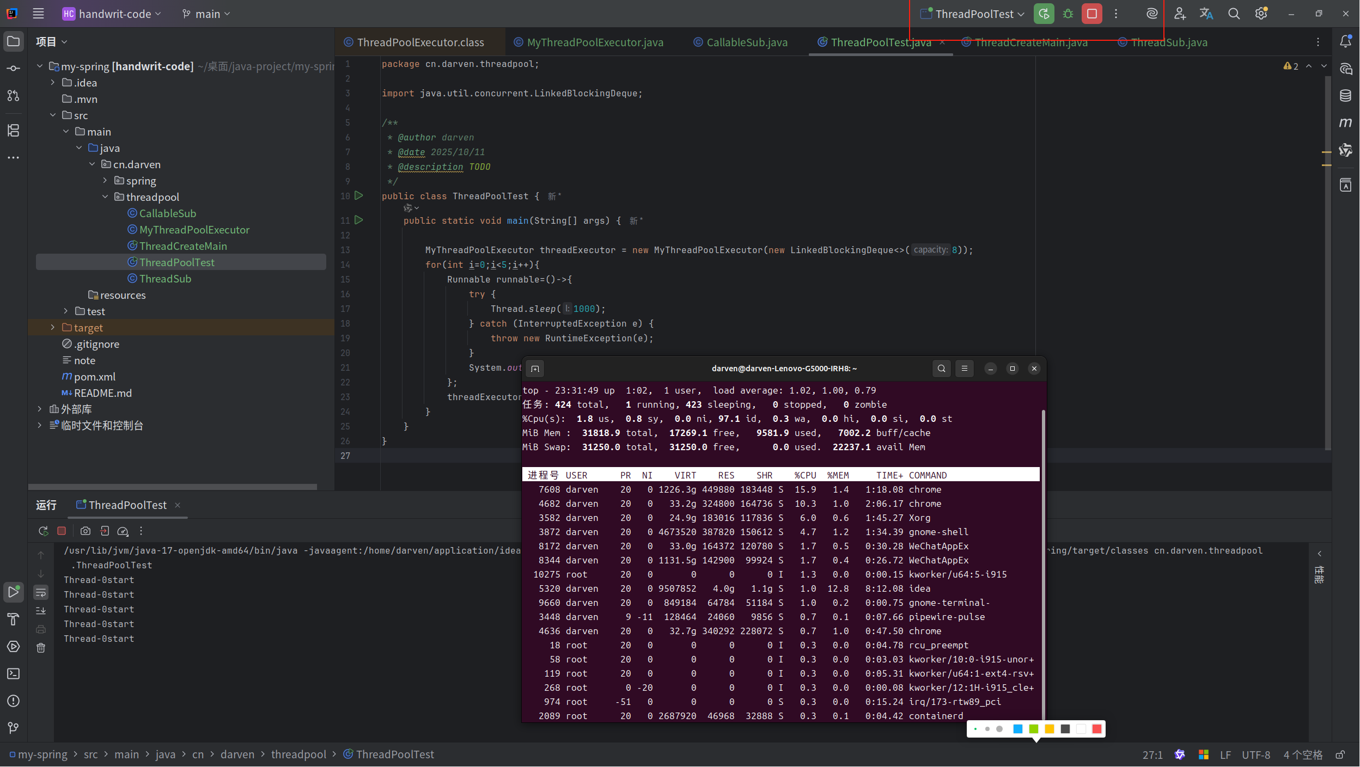This screenshot has height=767, width=1360.
Task: Switch to MyThreadPoolExecutor.java tab
Action: click(x=595, y=42)
